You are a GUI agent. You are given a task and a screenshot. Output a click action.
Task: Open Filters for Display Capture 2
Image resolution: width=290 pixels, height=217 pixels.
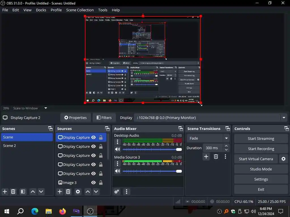coord(104,118)
